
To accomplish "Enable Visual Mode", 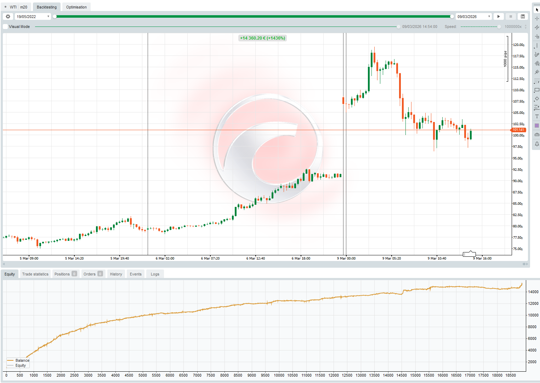I will coord(5,26).
